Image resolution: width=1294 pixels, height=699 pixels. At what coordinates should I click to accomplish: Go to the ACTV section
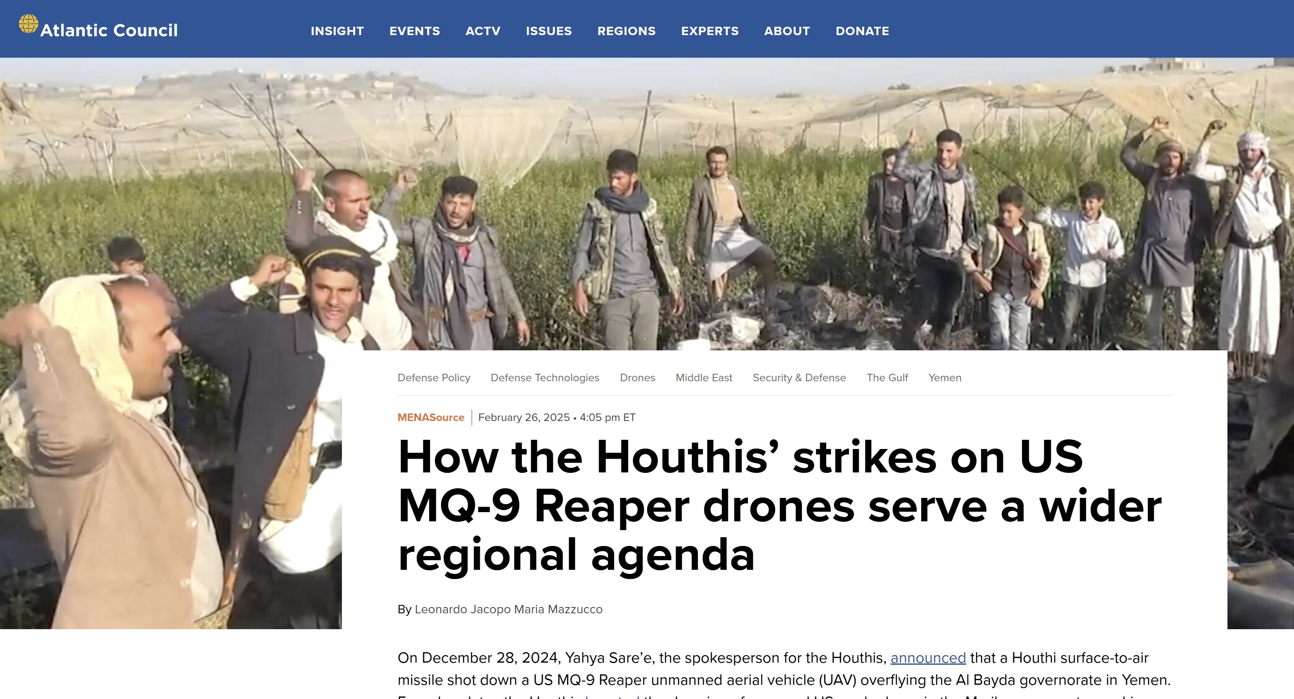click(x=483, y=31)
